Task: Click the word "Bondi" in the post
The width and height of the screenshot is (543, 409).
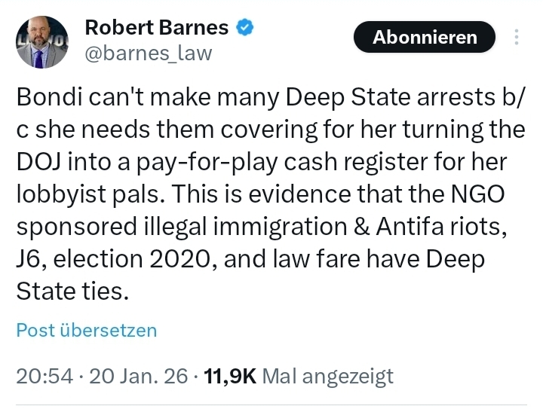Action: click(48, 97)
